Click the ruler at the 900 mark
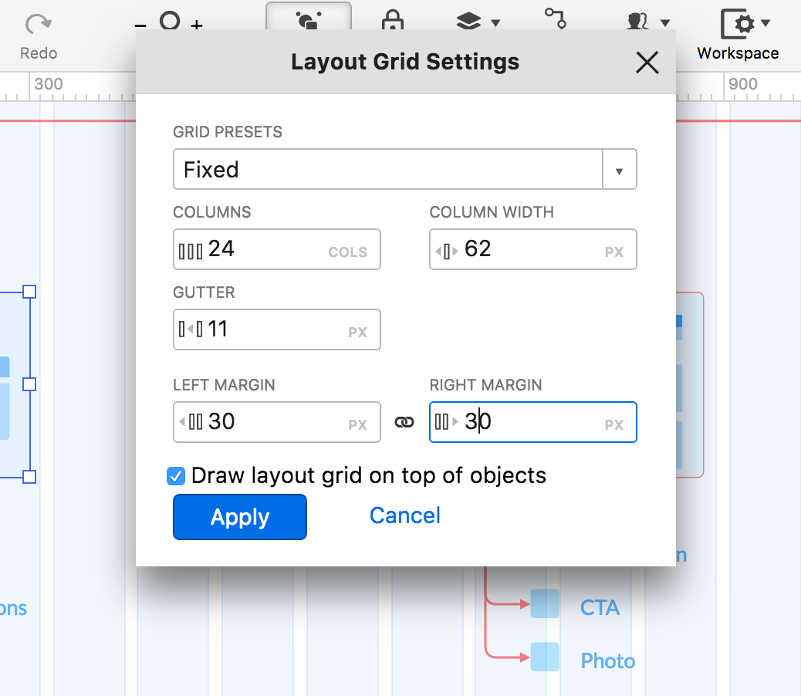 tap(743, 84)
